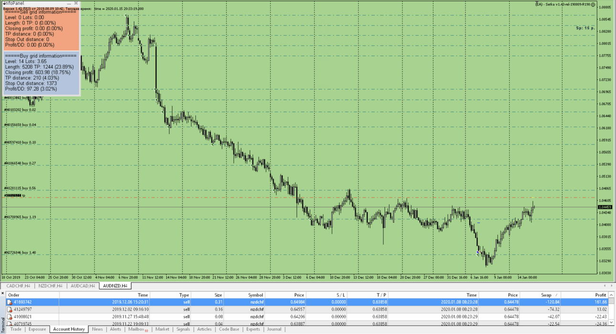Open the Articles tab
This screenshot has width=616, height=334.
204,329
